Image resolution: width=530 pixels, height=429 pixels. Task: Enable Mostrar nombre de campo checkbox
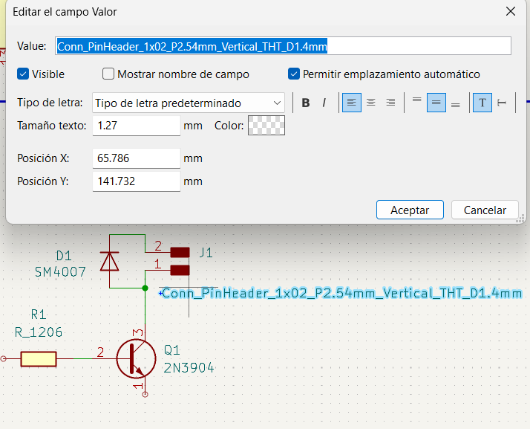(x=108, y=74)
